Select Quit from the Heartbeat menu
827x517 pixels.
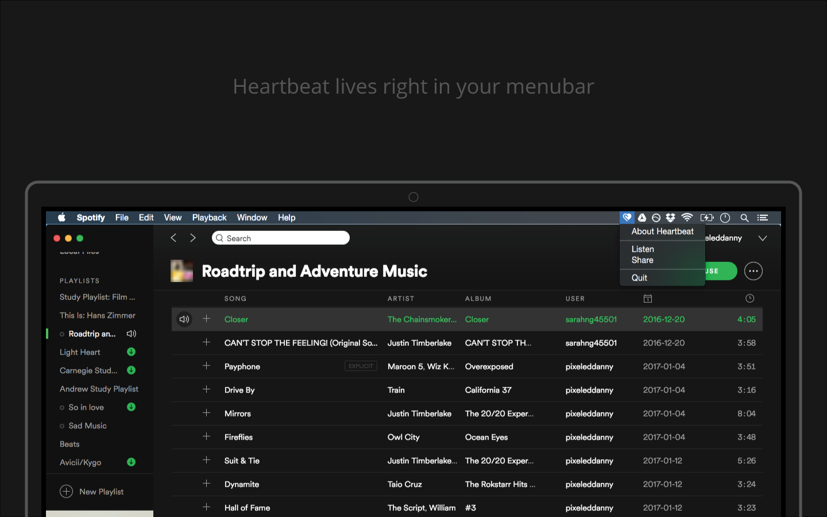click(x=639, y=277)
